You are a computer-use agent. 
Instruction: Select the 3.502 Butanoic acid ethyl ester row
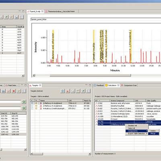(x=128, y=103)
